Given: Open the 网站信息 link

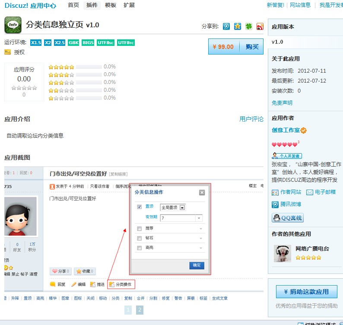Looking at the screenshot, I should pos(300,5).
